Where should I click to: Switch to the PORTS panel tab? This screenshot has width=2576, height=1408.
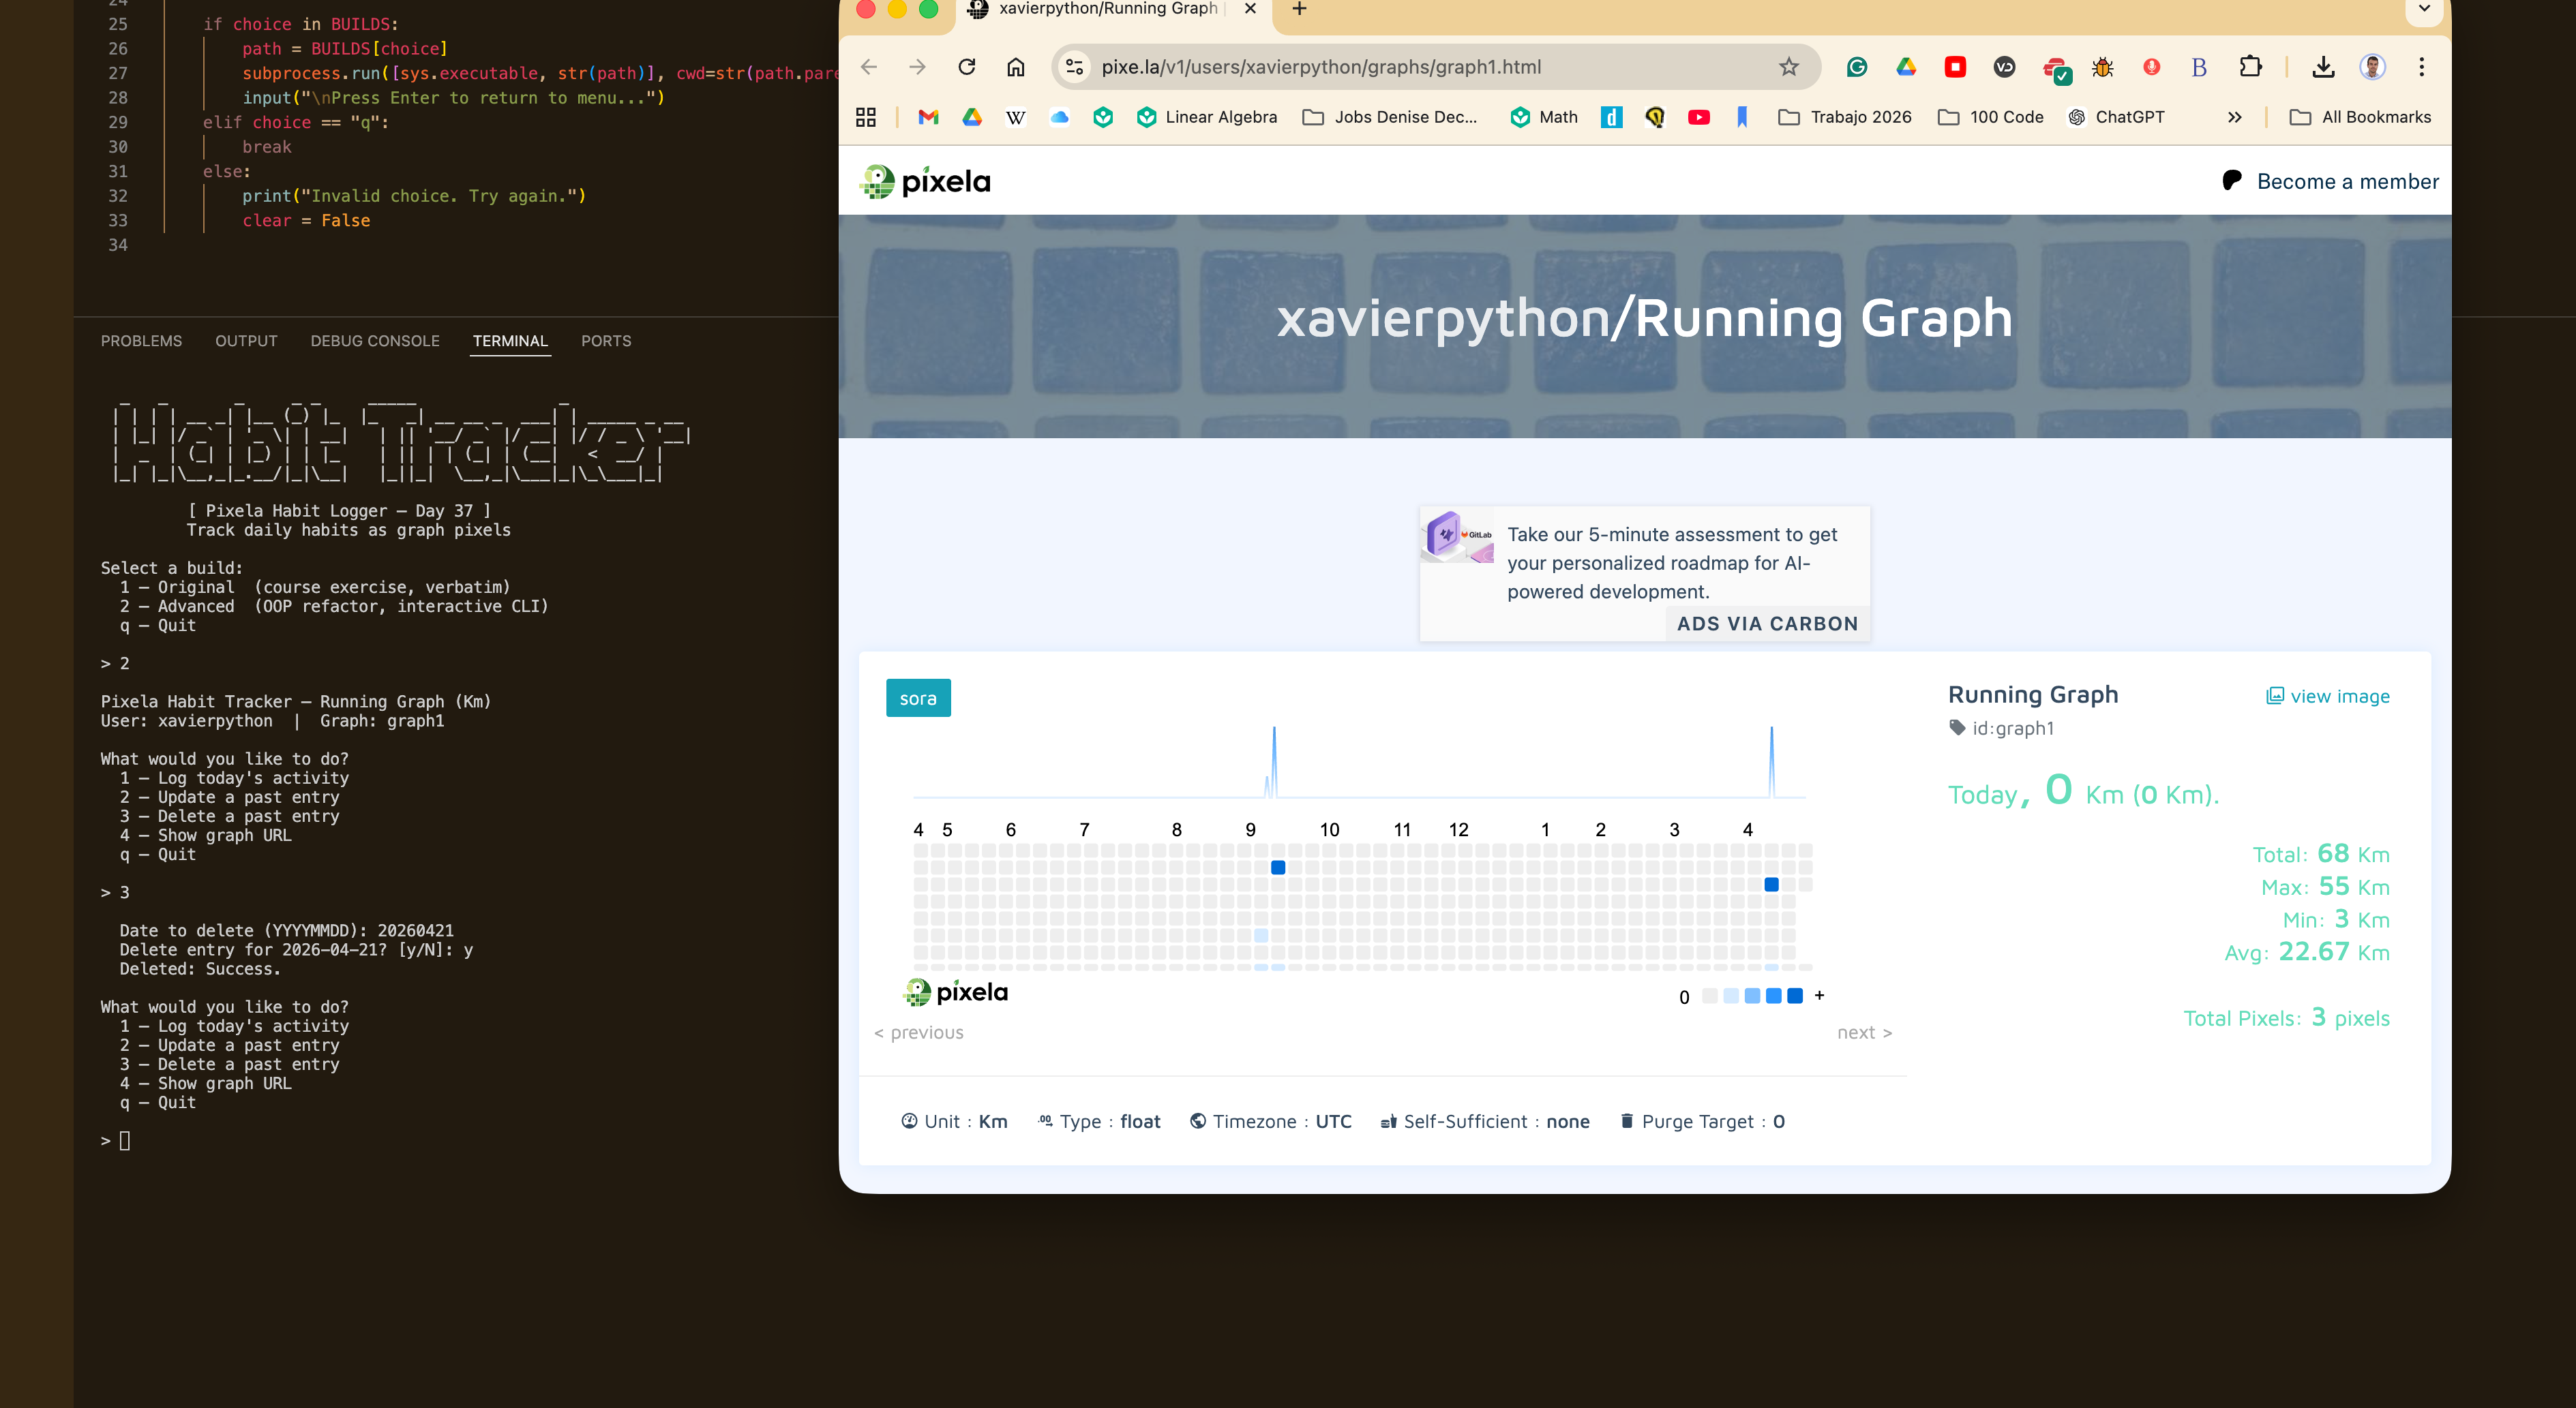[606, 341]
